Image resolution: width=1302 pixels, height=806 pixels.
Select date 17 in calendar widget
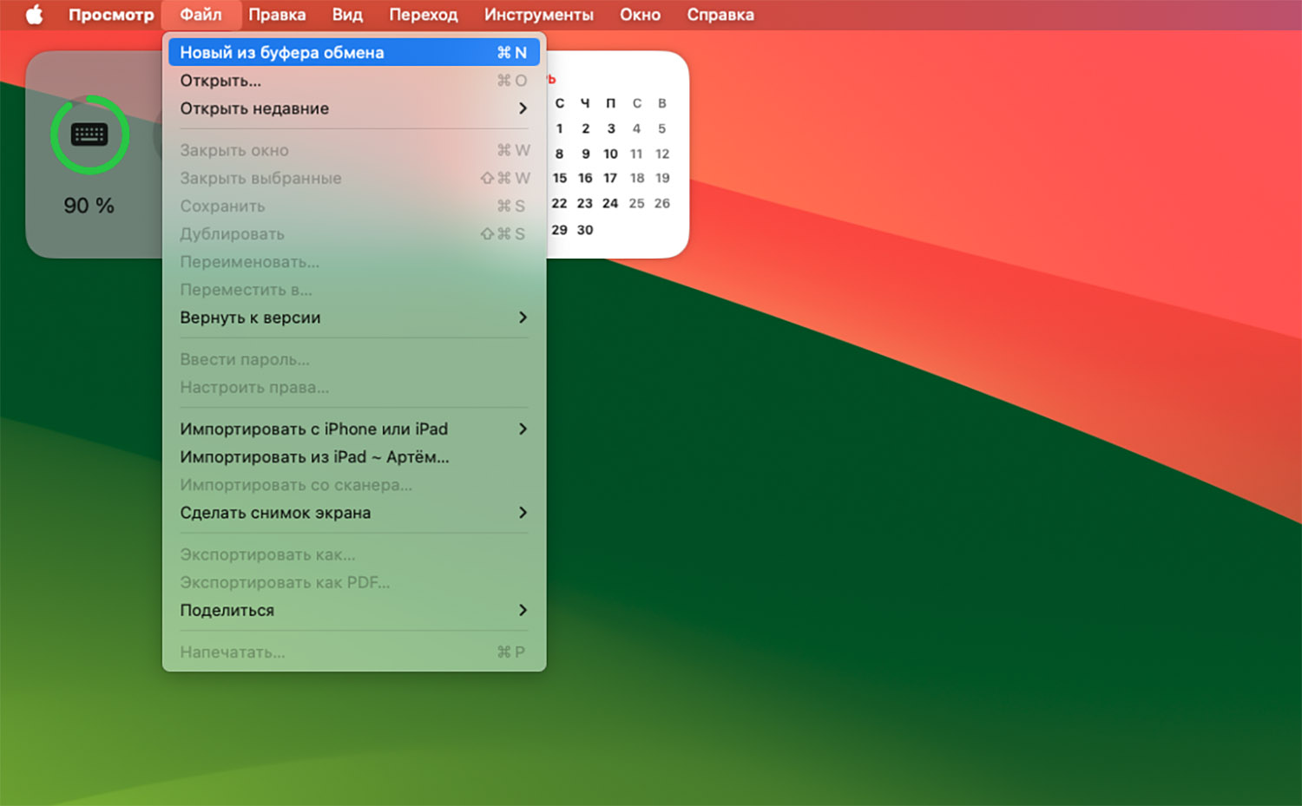pyautogui.click(x=610, y=178)
